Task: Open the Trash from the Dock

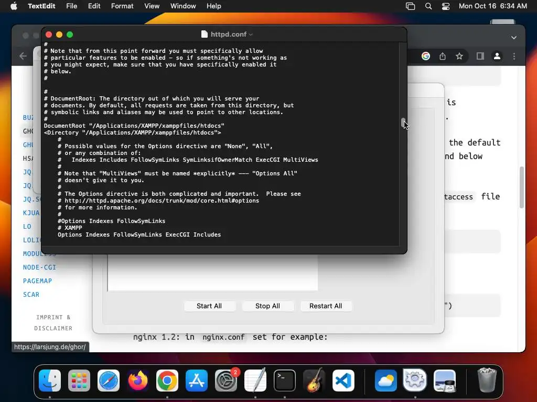Action: click(487, 380)
